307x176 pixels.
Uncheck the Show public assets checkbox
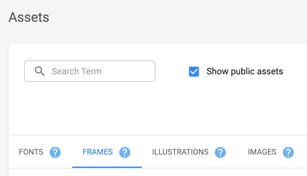[194, 71]
